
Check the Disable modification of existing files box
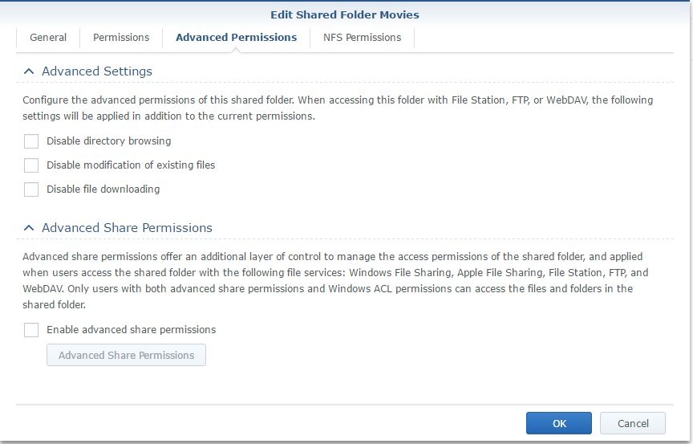(x=31, y=165)
